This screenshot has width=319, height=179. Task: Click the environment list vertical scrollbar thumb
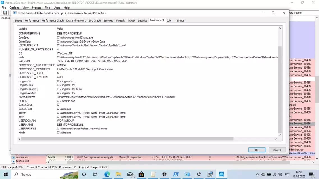(280, 89)
